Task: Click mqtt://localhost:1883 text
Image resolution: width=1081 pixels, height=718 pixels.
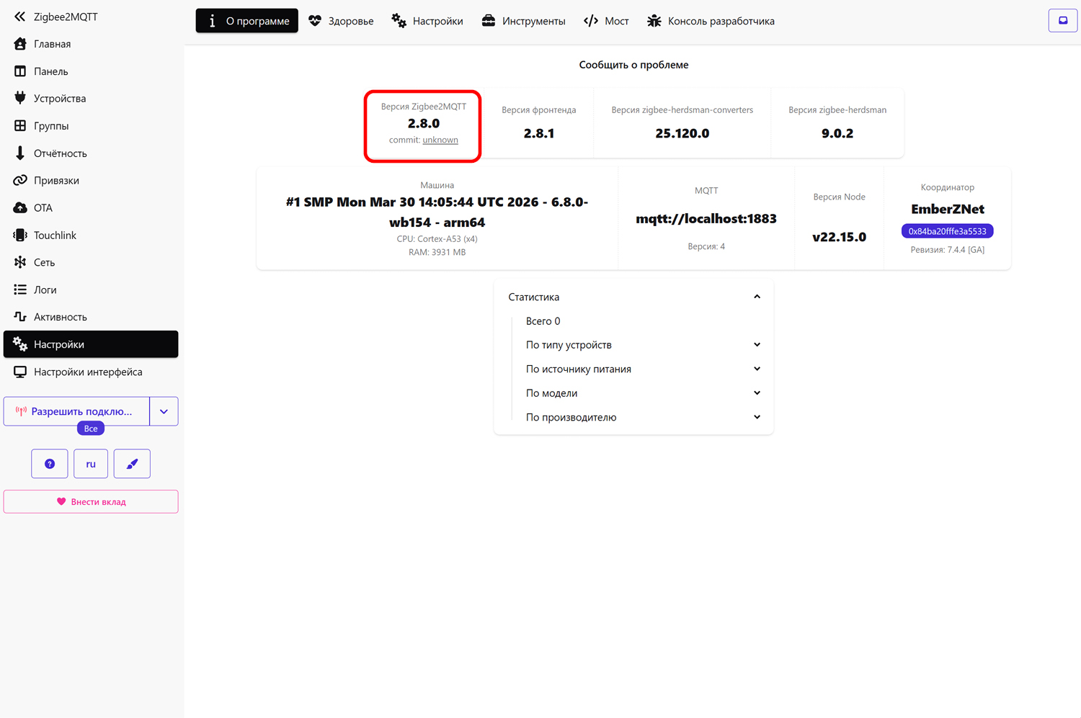Action: point(706,219)
